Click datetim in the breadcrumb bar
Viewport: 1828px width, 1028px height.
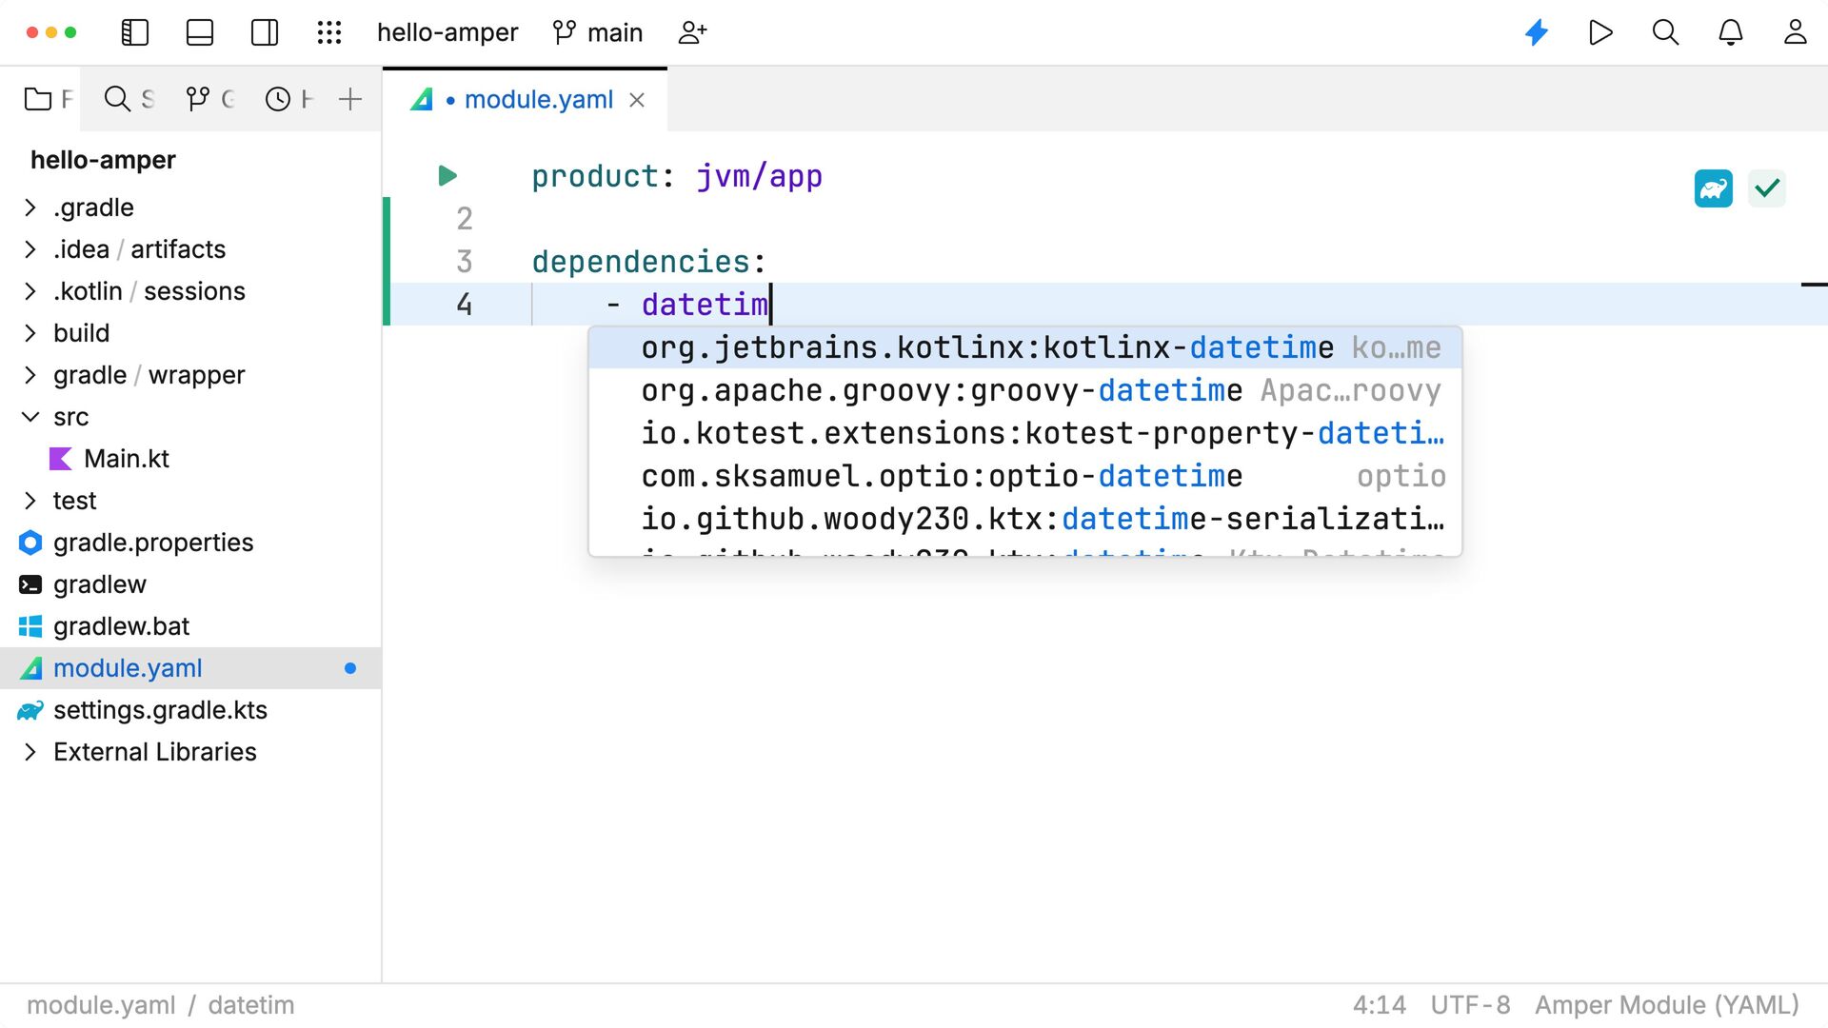(x=251, y=1005)
